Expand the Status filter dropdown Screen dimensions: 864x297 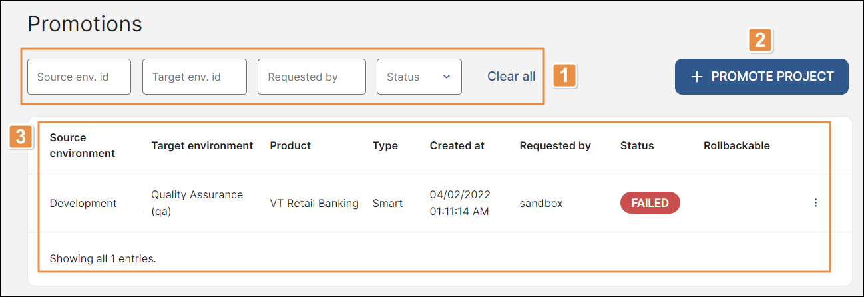tap(419, 77)
